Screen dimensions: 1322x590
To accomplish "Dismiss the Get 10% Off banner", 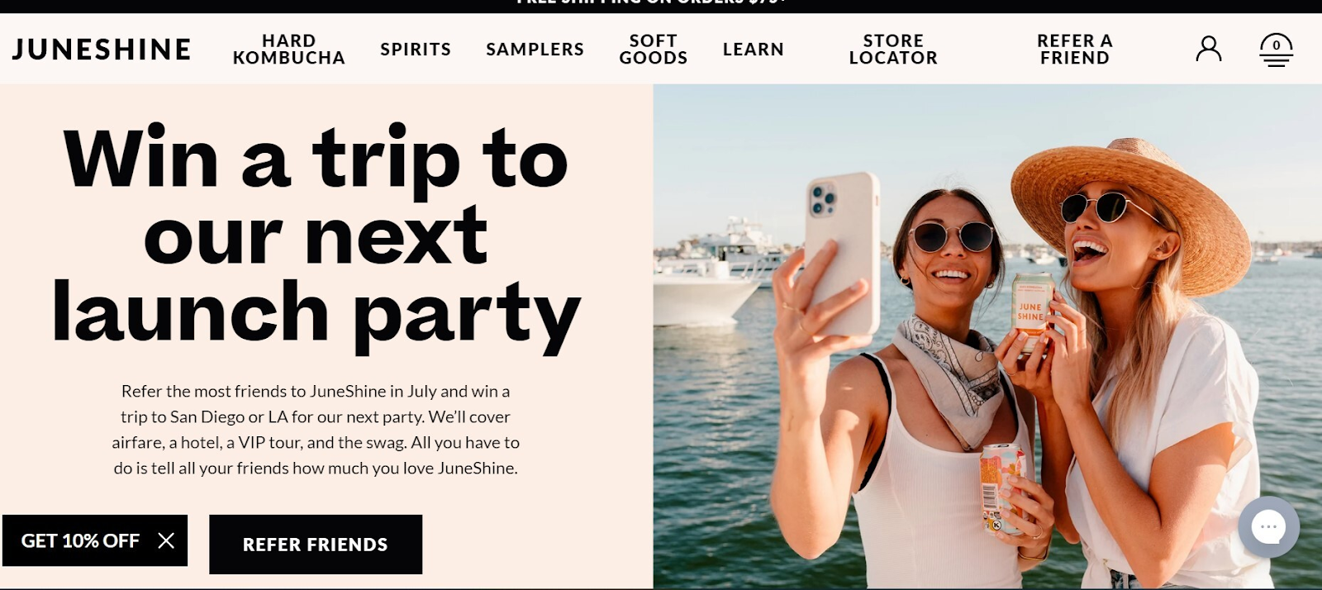I will point(166,540).
